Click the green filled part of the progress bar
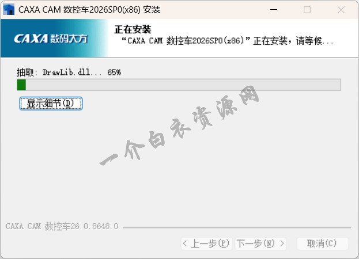 pos(21,85)
